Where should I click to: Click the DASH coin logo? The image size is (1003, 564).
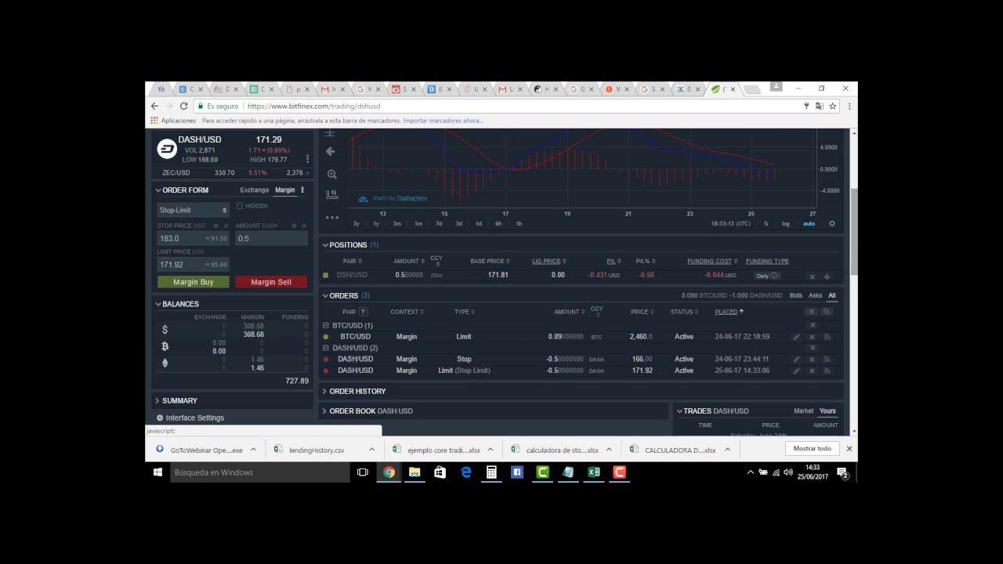click(167, 149)
